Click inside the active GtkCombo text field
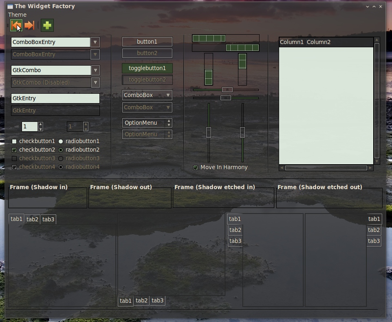The image size is (392, 322). tap(51, 70)
